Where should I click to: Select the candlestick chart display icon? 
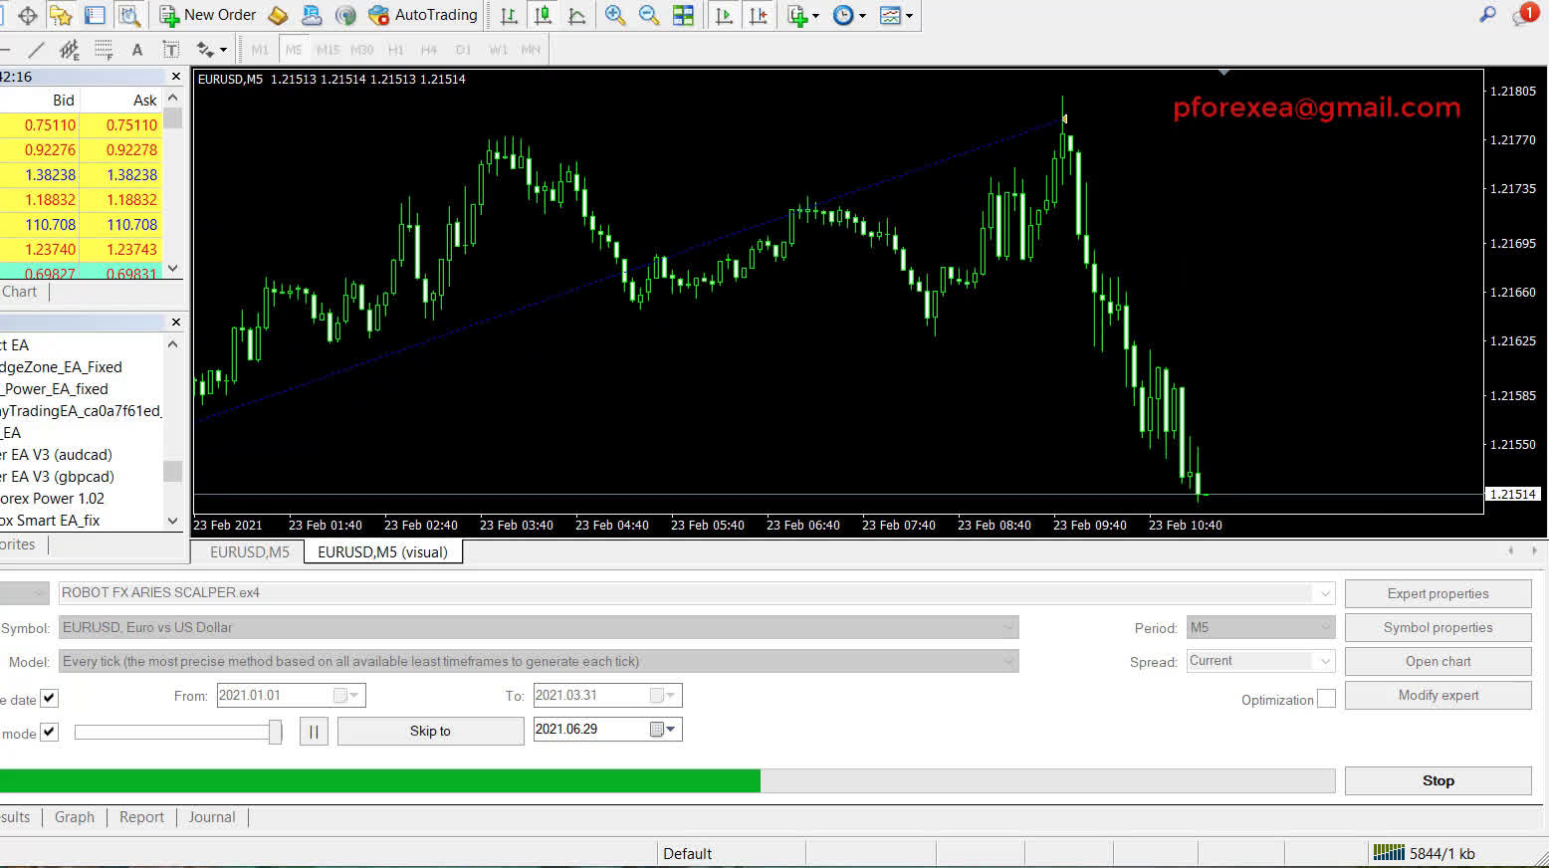(x=543, y=15)
